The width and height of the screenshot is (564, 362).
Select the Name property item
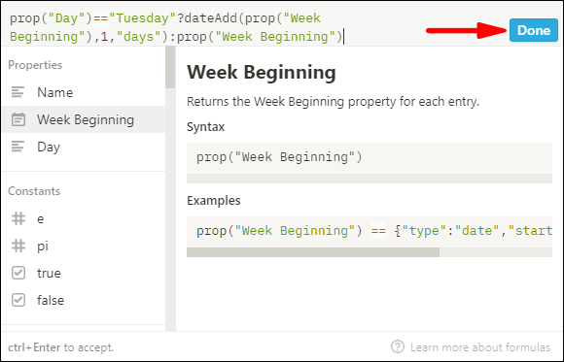click(x=84, y=92)
